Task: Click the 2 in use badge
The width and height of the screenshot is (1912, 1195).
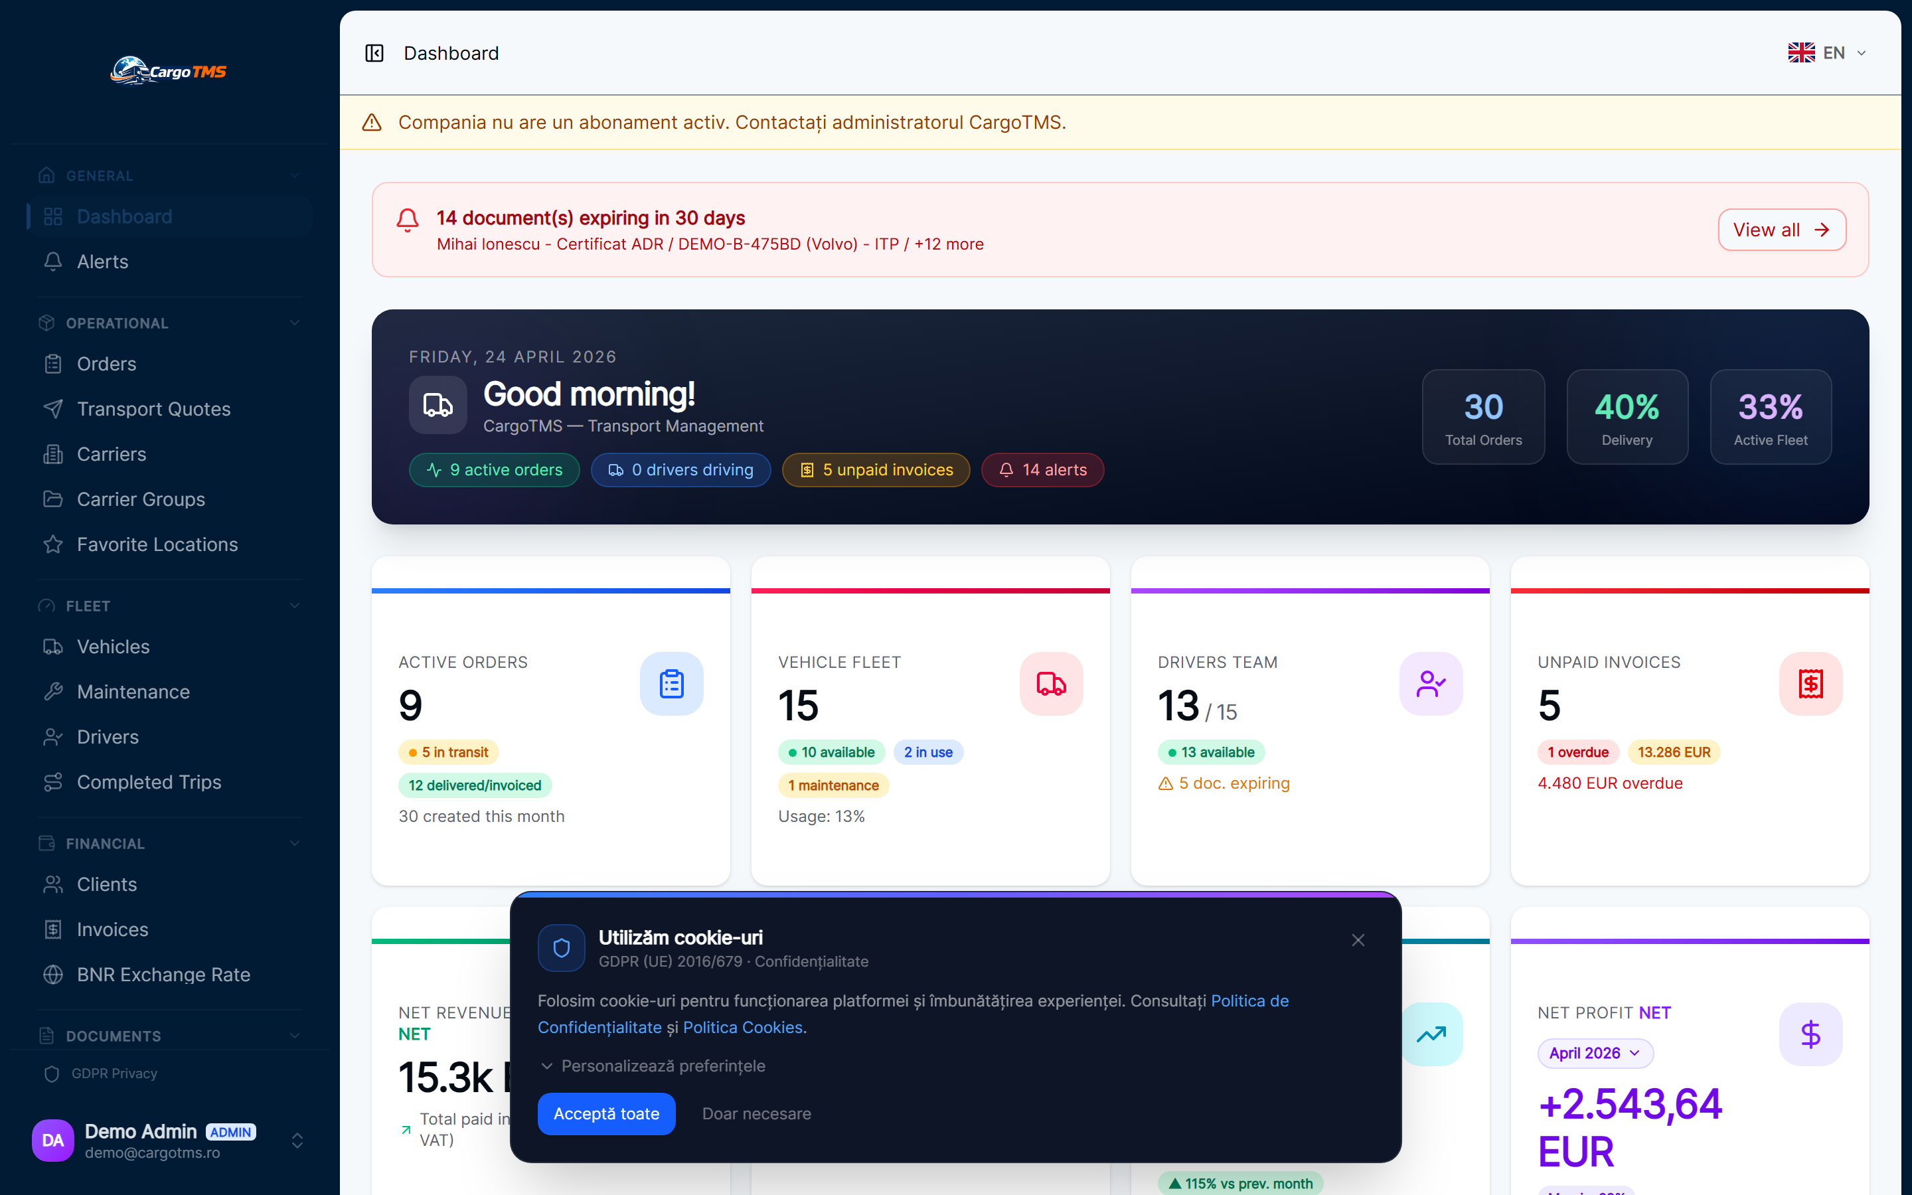Action: (928, 752)
